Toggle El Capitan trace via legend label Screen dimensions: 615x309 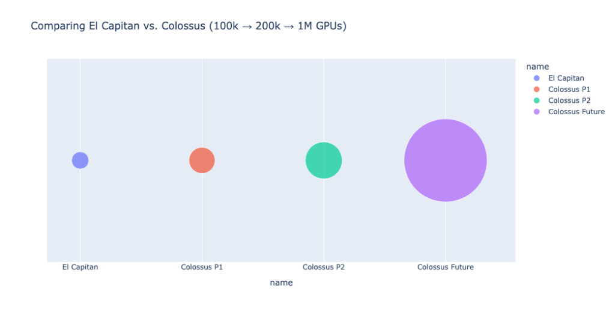coord(566,78)
